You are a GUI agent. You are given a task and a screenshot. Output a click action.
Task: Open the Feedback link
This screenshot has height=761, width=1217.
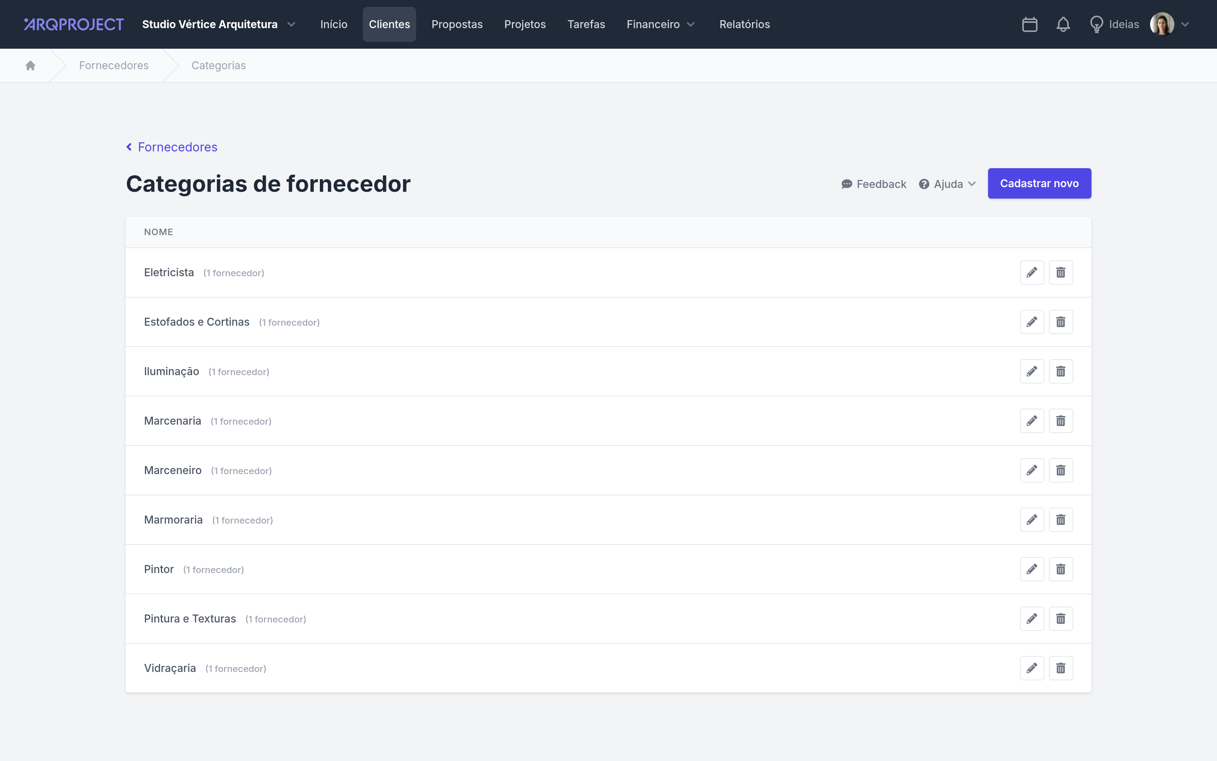click(x=874, y=184)
